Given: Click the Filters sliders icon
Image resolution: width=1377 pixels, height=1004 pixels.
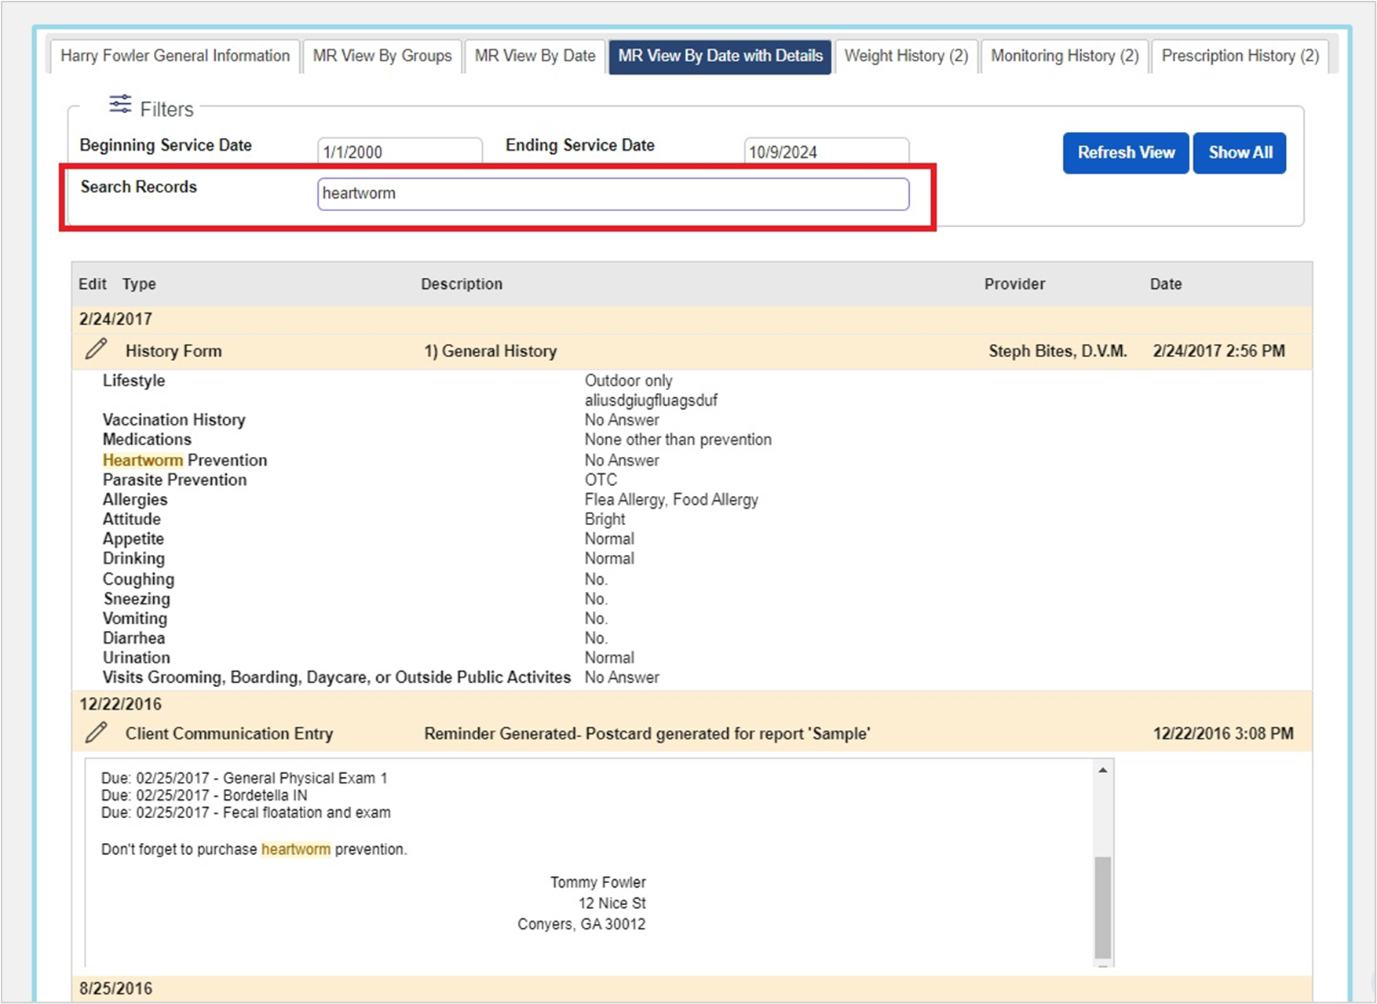Looking at the screenshot, I should [119, 103].
